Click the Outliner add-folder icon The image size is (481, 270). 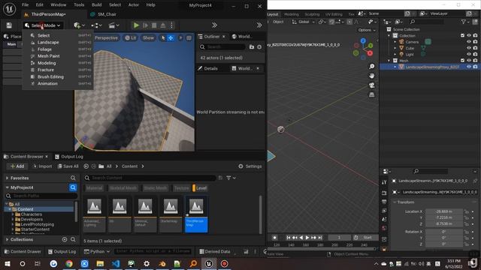point(252,46)
